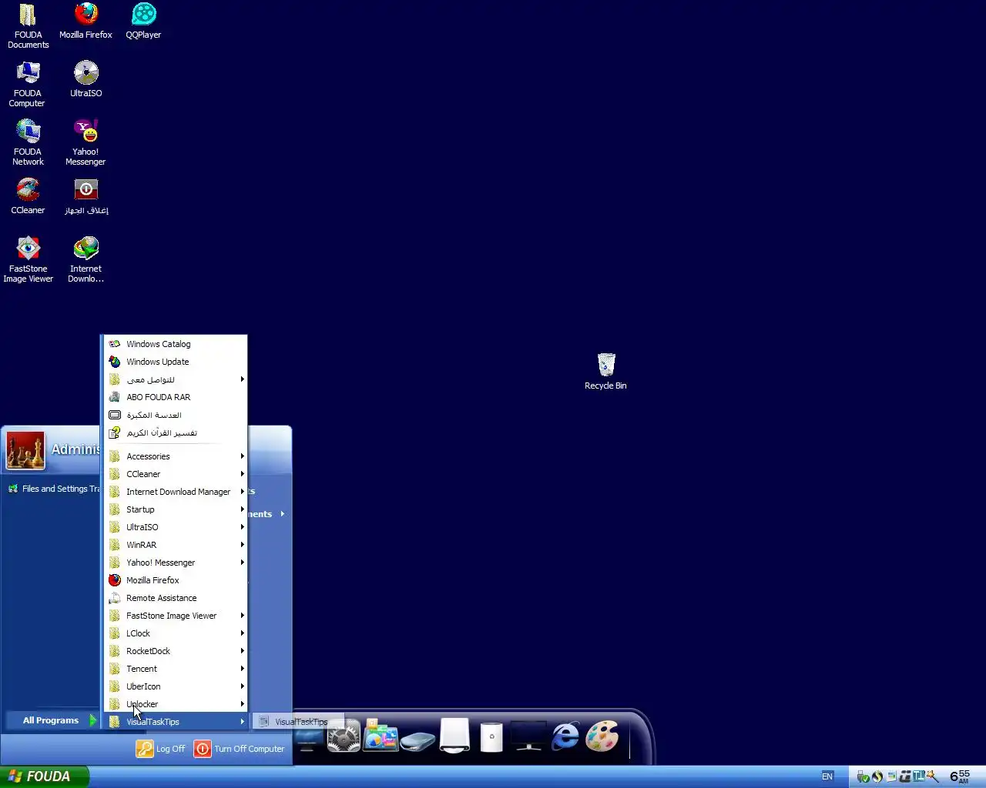Expand the WinRAR submenu arrow
This screenshot has height=788, width=986.
(x=242, y=545)
